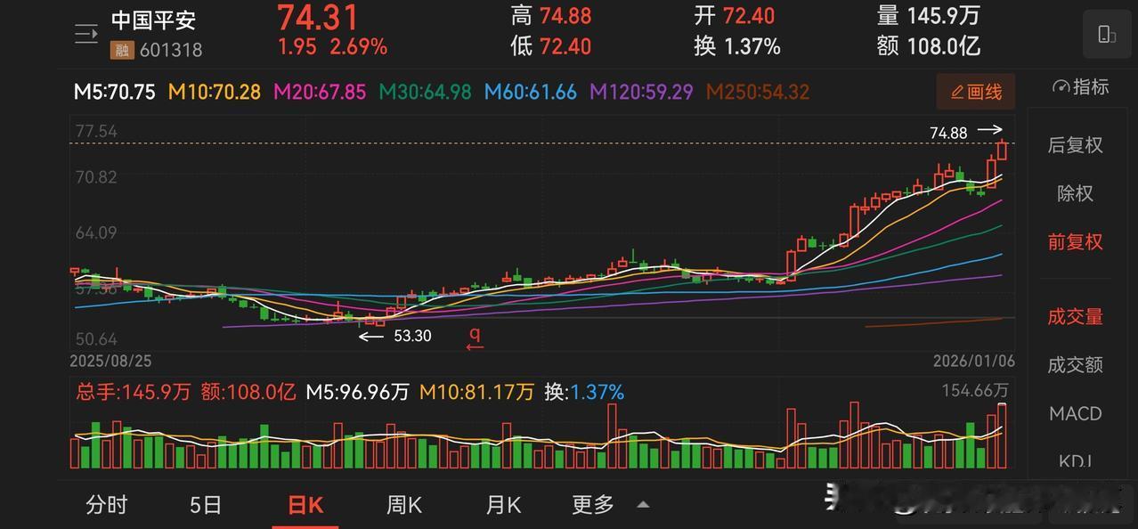1138x529 pixels.
Task: Tap the 77.54 price axis label
Action: coord(96,132)
